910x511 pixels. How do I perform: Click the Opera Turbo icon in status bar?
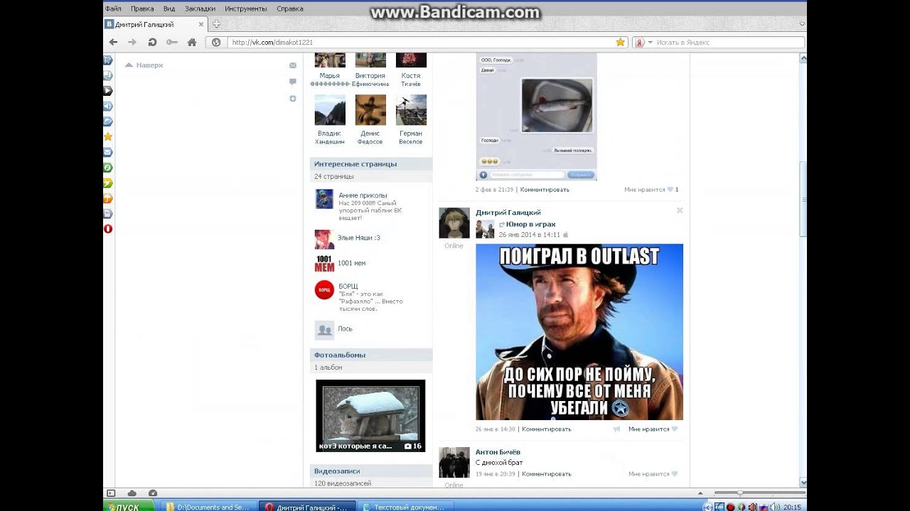pyautogui.click(x=153, y=493)
